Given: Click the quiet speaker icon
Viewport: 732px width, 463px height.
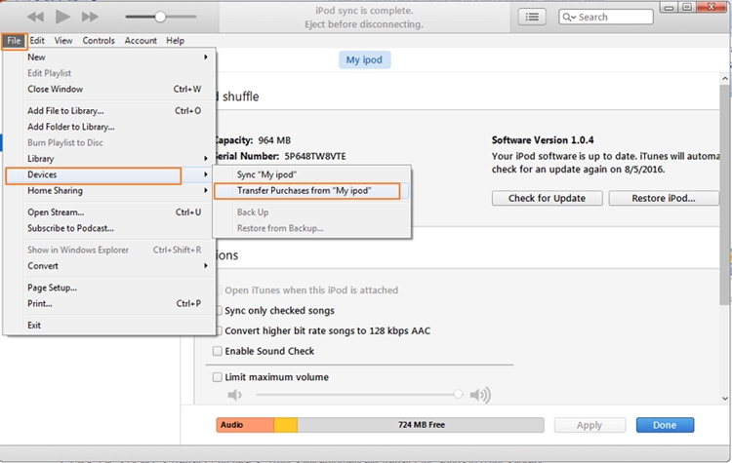Looking at the screenshot, I should [x=234, y=396].
